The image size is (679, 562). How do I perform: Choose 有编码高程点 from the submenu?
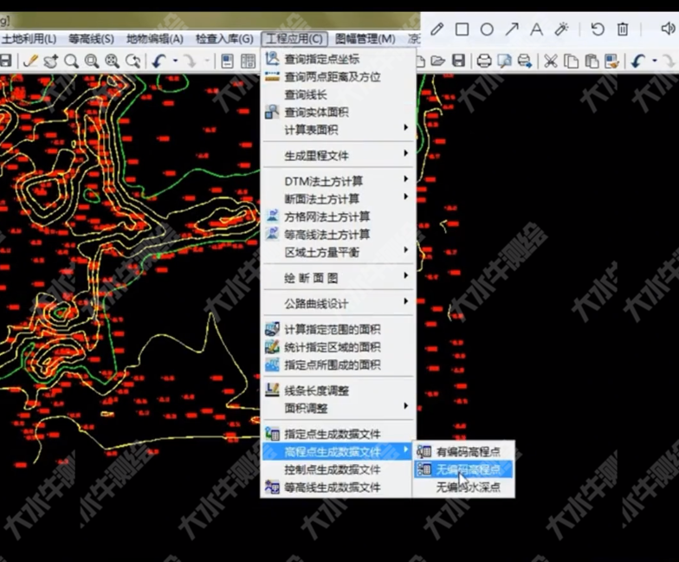468,451
